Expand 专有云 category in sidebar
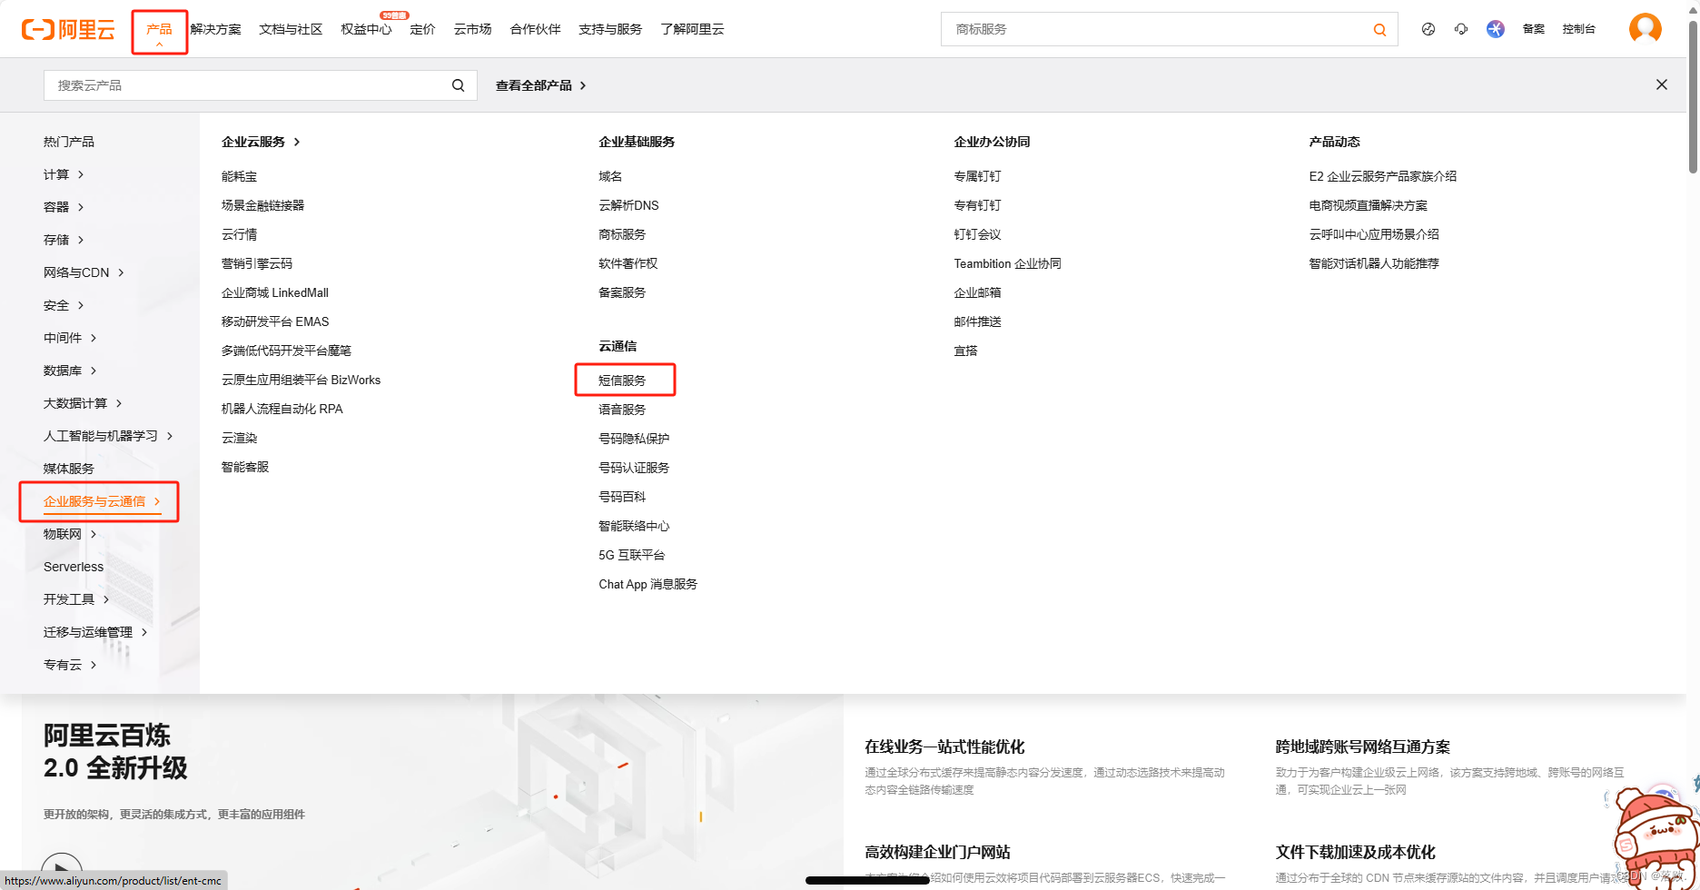Image resolution: width=1700 pixels, height=890 pixels. click(70, 665)
